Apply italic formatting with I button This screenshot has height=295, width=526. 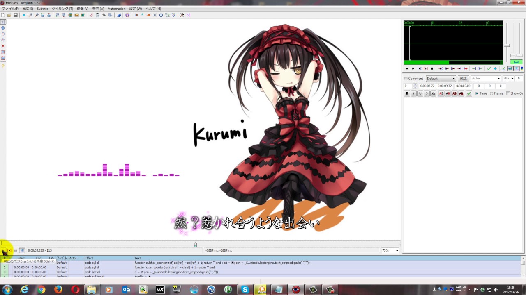413,93
